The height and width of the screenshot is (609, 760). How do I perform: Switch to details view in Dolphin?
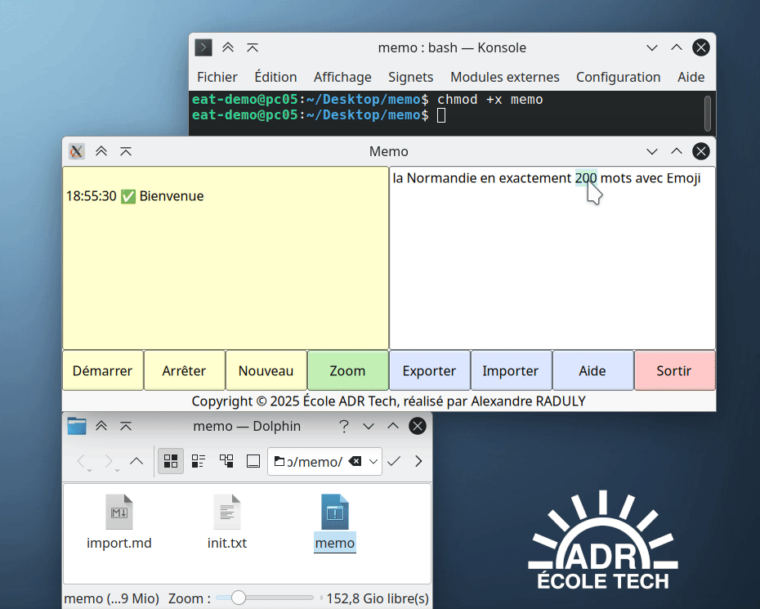198,461
